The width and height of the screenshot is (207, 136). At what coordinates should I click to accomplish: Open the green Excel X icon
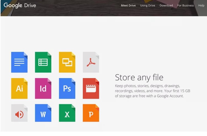tap(67, 113)
